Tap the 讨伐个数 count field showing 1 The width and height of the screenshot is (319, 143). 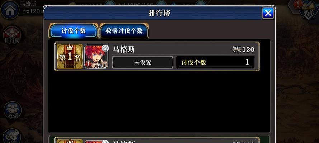215,63
